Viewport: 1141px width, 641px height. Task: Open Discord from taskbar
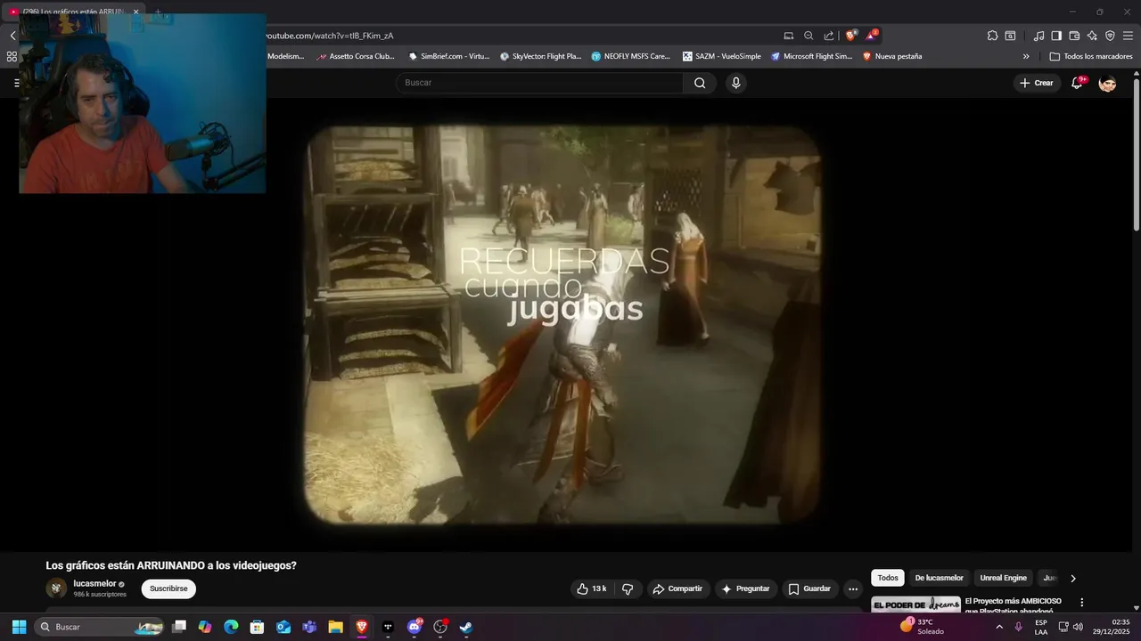pyautogui.click(x=414, y=627)
